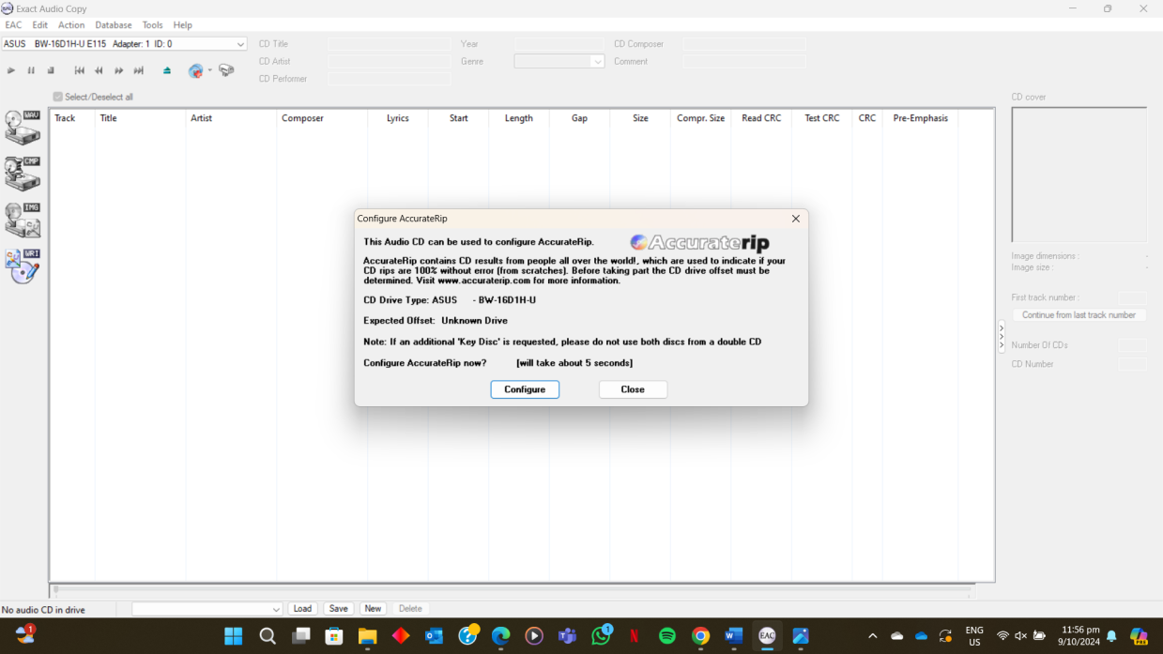Toggle the Select/Deselect all checkbox
This screenshot has width=1163, height=654.
[x=58, y=97]
